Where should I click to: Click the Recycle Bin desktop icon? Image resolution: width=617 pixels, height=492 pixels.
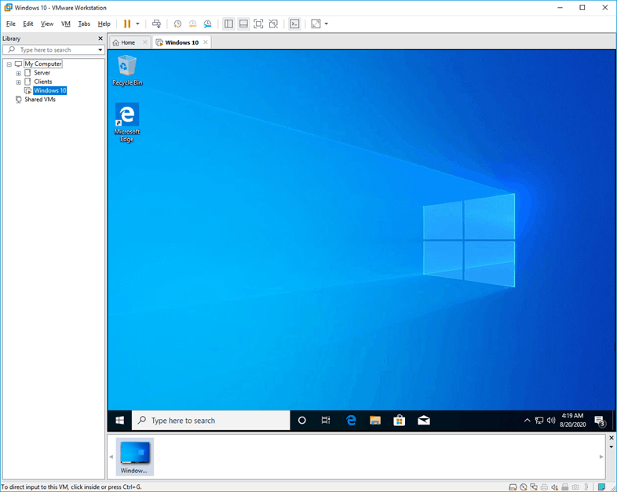pyautogui.click(x=127, y=71)
